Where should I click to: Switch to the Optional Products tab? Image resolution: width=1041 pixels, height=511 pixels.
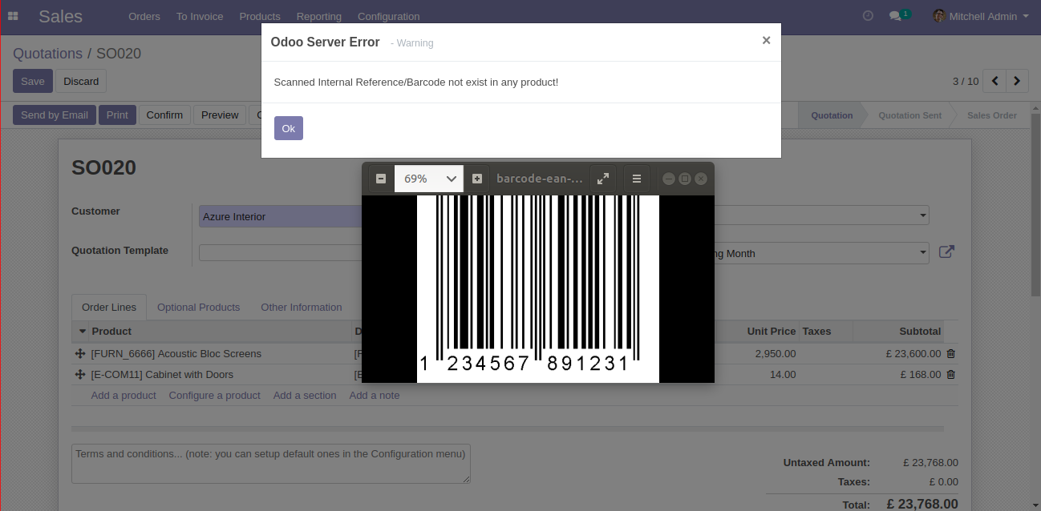(198, 307)
